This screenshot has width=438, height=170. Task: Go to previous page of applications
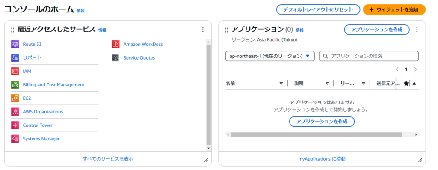pyautogui.click(x=397, y=69)
